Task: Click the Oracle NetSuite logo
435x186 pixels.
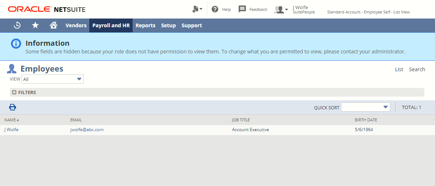Action: click(x=47, y=9)
